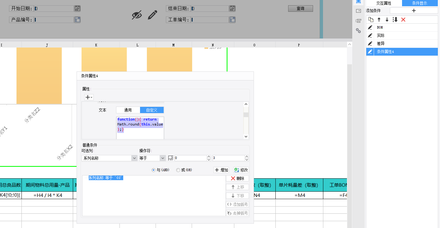The width and height of the screenshot is (440, 228).
Task: Edit 条件属性4 via its pencil icon
Action: click(x=370, y=52)
